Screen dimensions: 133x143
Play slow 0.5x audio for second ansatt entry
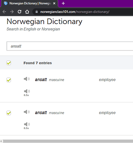click(x=27, y=126)
